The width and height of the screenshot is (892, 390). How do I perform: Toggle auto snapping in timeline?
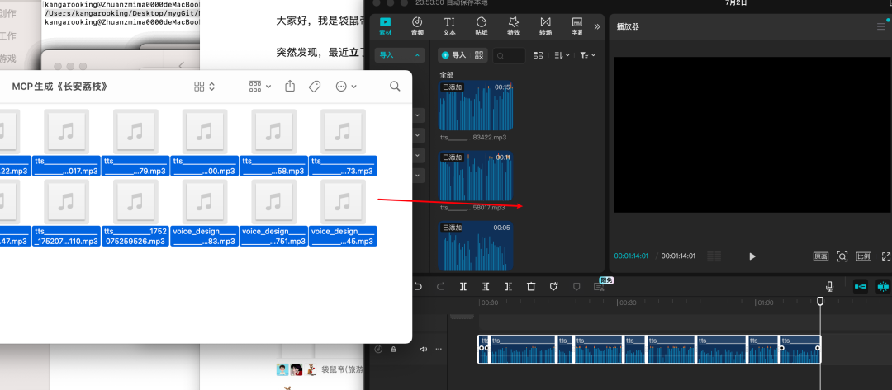click(883, 287)
